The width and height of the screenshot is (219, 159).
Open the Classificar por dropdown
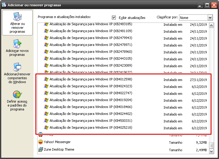point(210,18)
